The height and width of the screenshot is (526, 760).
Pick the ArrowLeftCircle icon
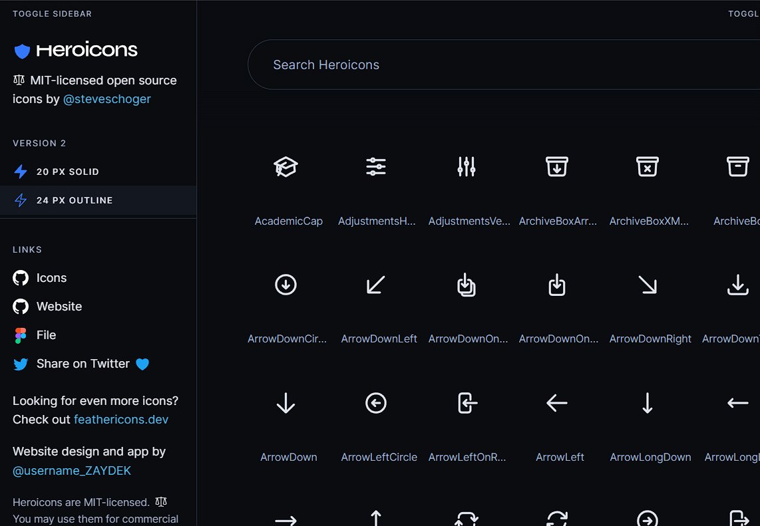point(376,403)
